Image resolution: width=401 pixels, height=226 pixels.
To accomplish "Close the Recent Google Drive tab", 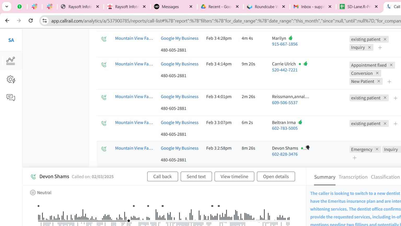I will [x=237, y=7].
